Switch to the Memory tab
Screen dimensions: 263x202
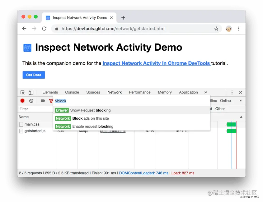(x=165, y=92)
